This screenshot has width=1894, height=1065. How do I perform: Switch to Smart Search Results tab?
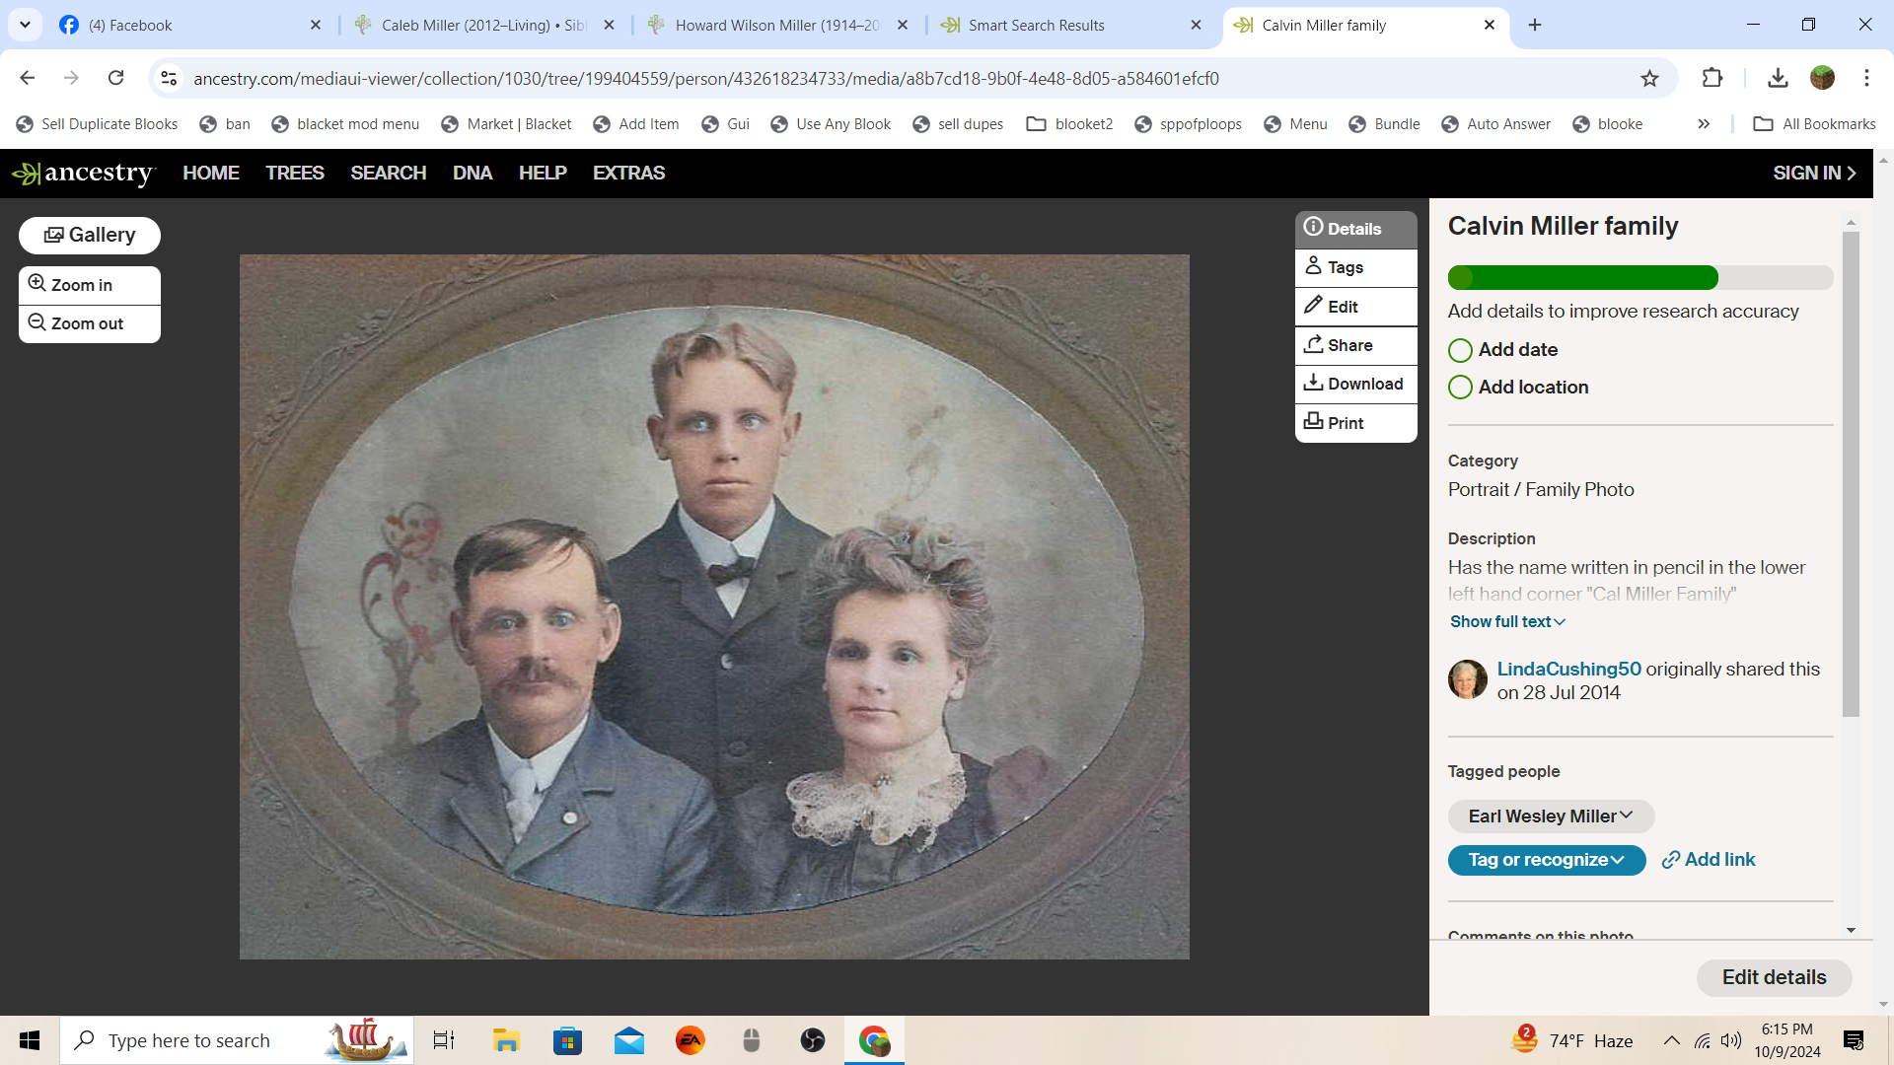[x=1036, y=25]
